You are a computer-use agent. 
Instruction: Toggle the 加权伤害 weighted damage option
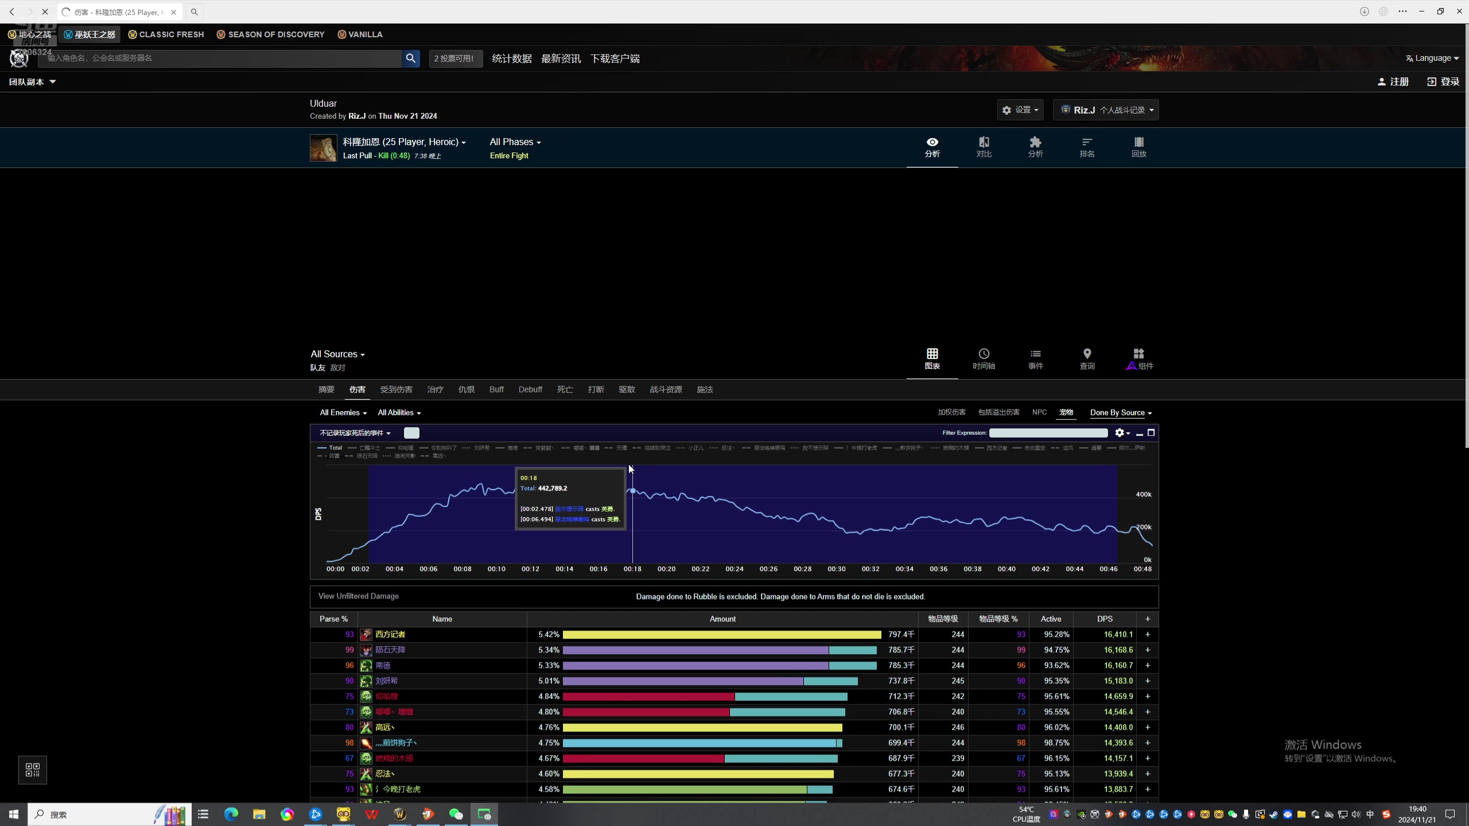[951, 412]
